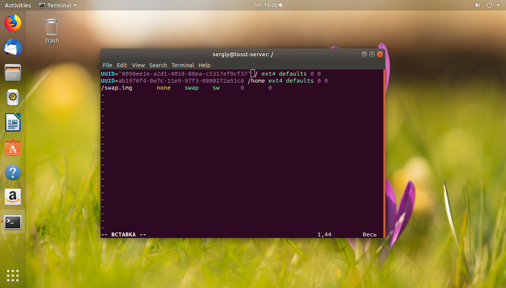Expand the system menu arrow

497,5
